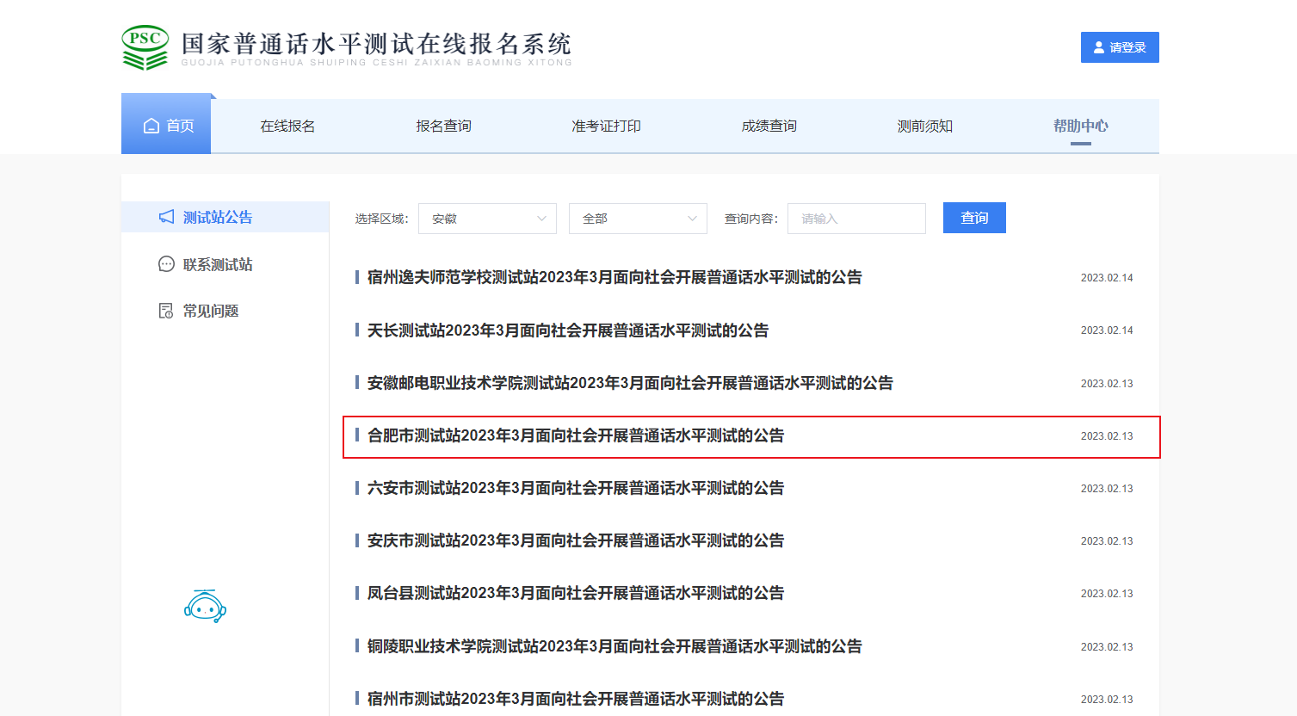Open 安徽邮电职业技术学院测试站 announcement

630,383
